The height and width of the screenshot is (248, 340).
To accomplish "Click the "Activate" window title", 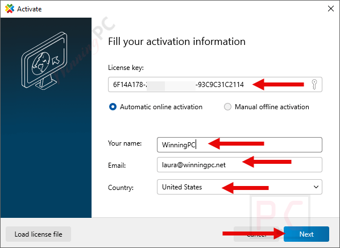I will [29, 9].
